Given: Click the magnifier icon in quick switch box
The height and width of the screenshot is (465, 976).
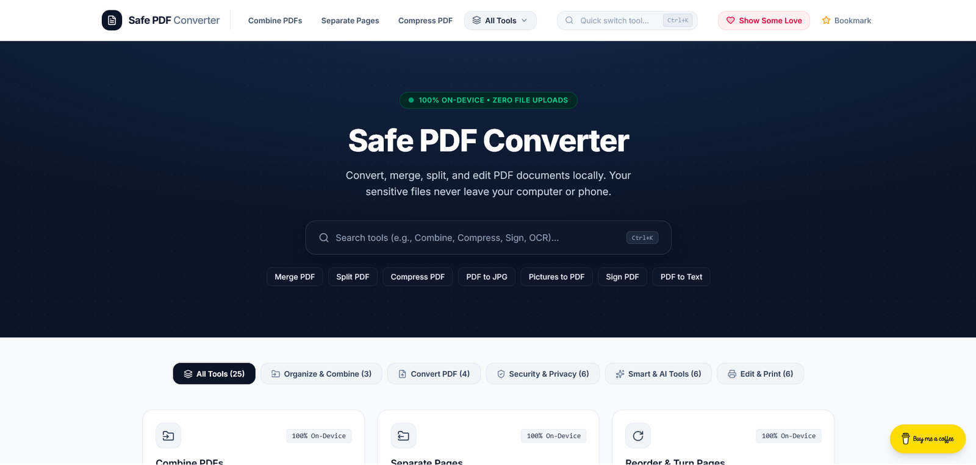Looking at the screenshot, I should (569, 20).
